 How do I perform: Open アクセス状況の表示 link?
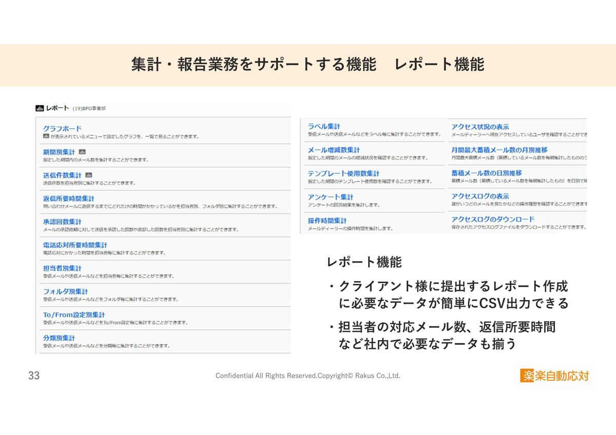[480, 127]
